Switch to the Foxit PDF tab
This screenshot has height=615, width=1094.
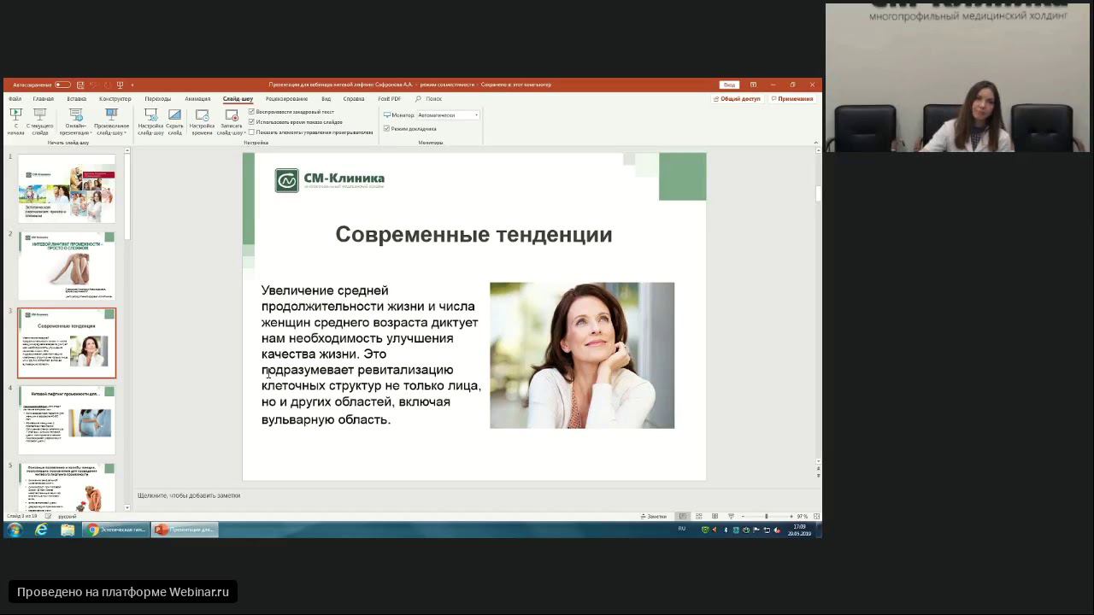pyautogui.click(x=389, y=99)
